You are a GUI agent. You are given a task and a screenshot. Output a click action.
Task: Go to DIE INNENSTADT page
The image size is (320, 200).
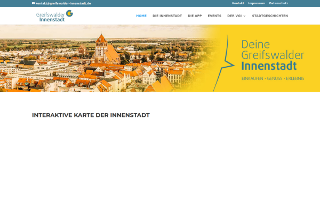pos(167,15)
